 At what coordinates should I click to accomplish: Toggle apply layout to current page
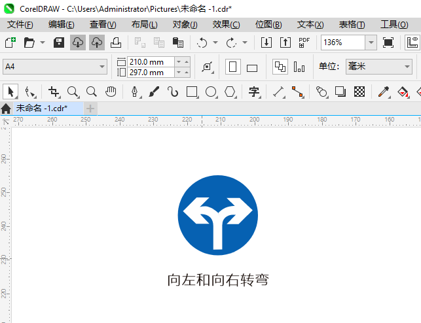coord(299,67)
